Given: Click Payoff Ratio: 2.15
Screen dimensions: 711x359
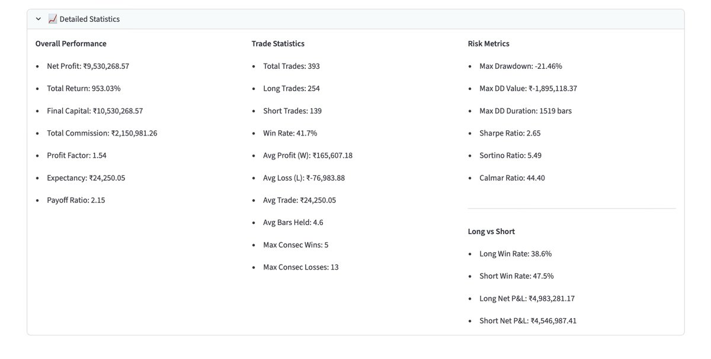Looking at the screenshot, I should coord(76,200).
